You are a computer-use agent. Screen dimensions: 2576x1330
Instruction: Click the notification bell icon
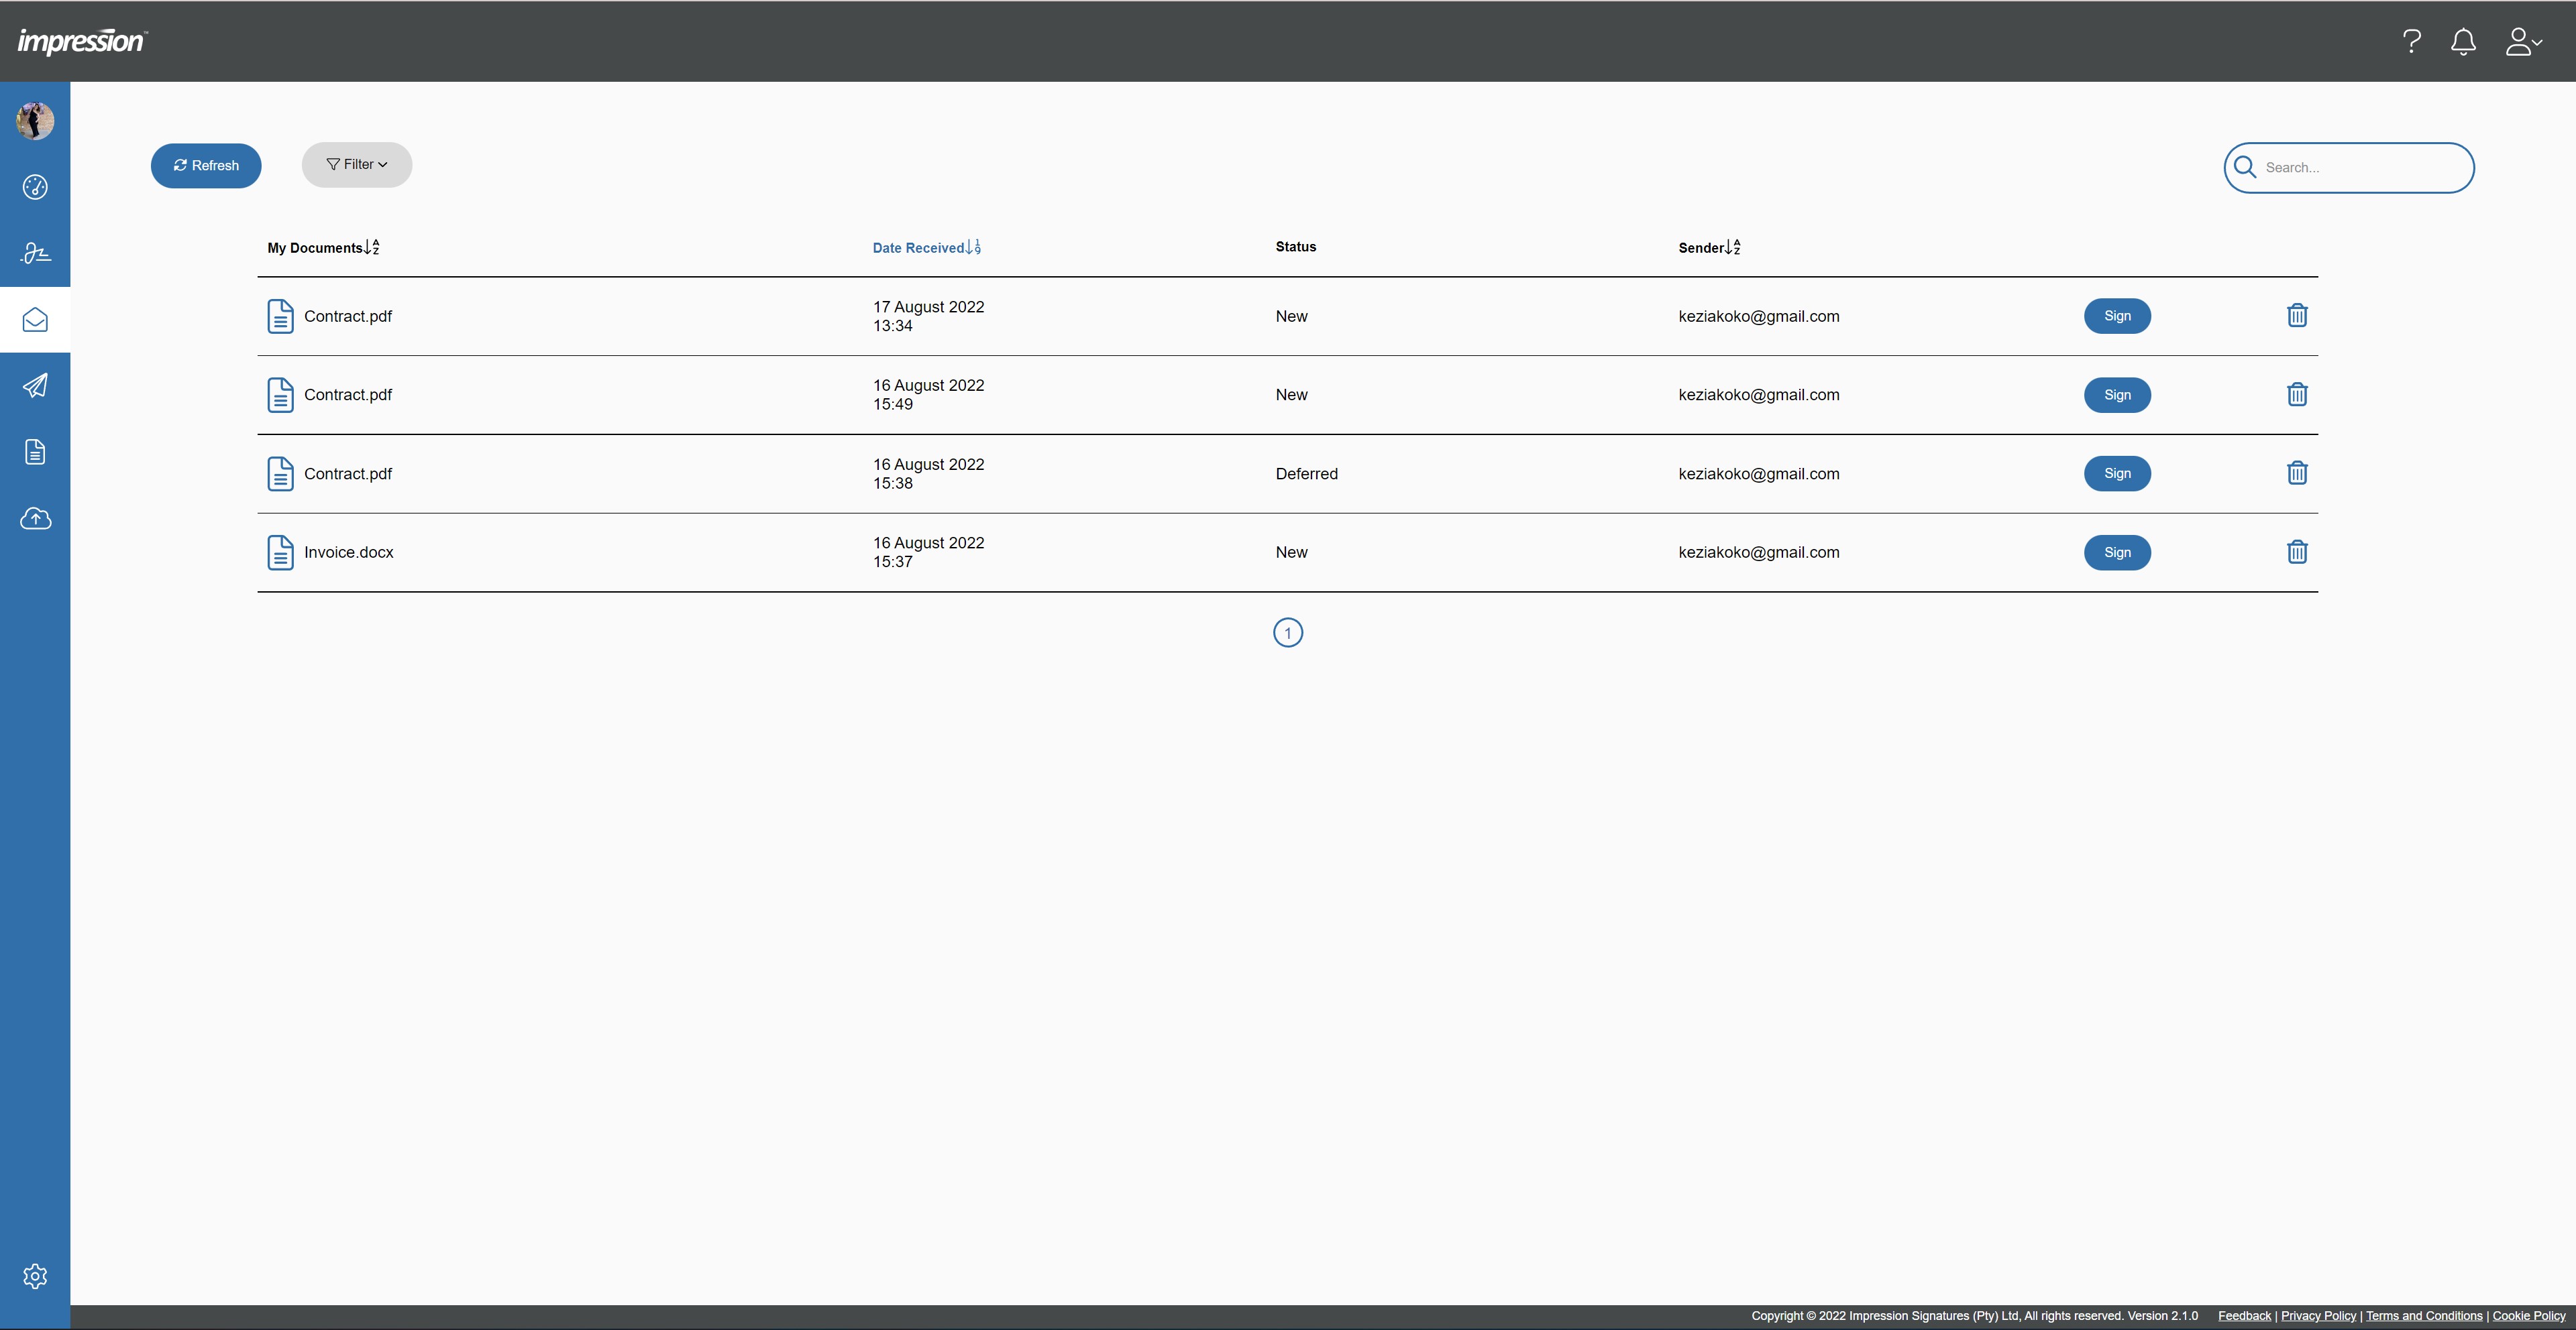[x=2463, y=42]
